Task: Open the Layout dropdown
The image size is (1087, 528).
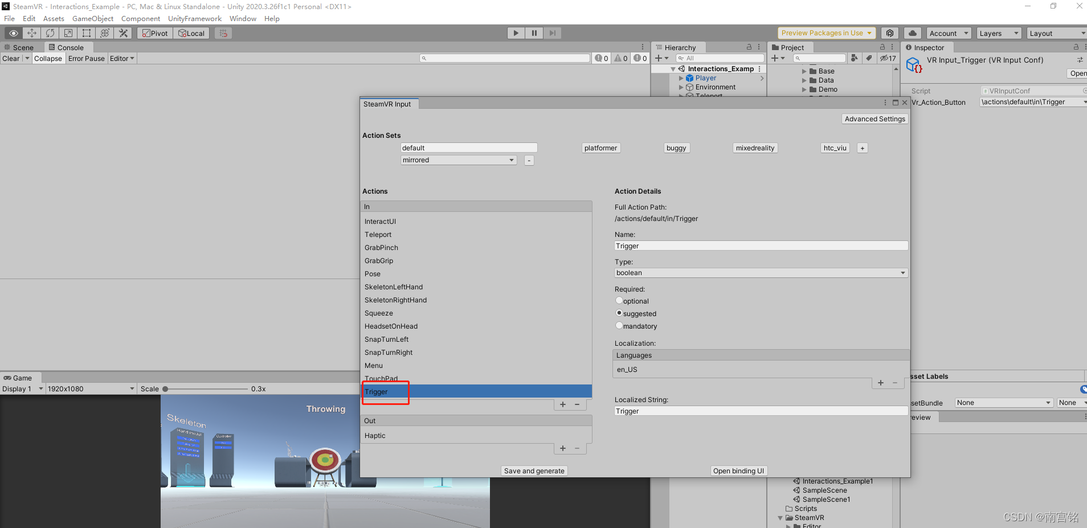Action: 1057,33
